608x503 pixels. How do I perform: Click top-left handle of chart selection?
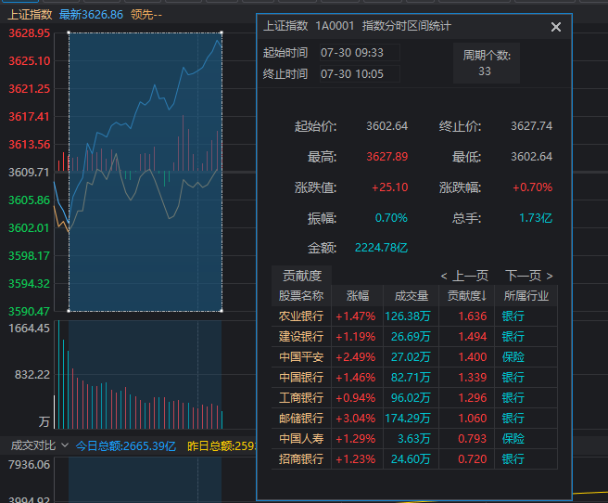(x=69, y=33)
